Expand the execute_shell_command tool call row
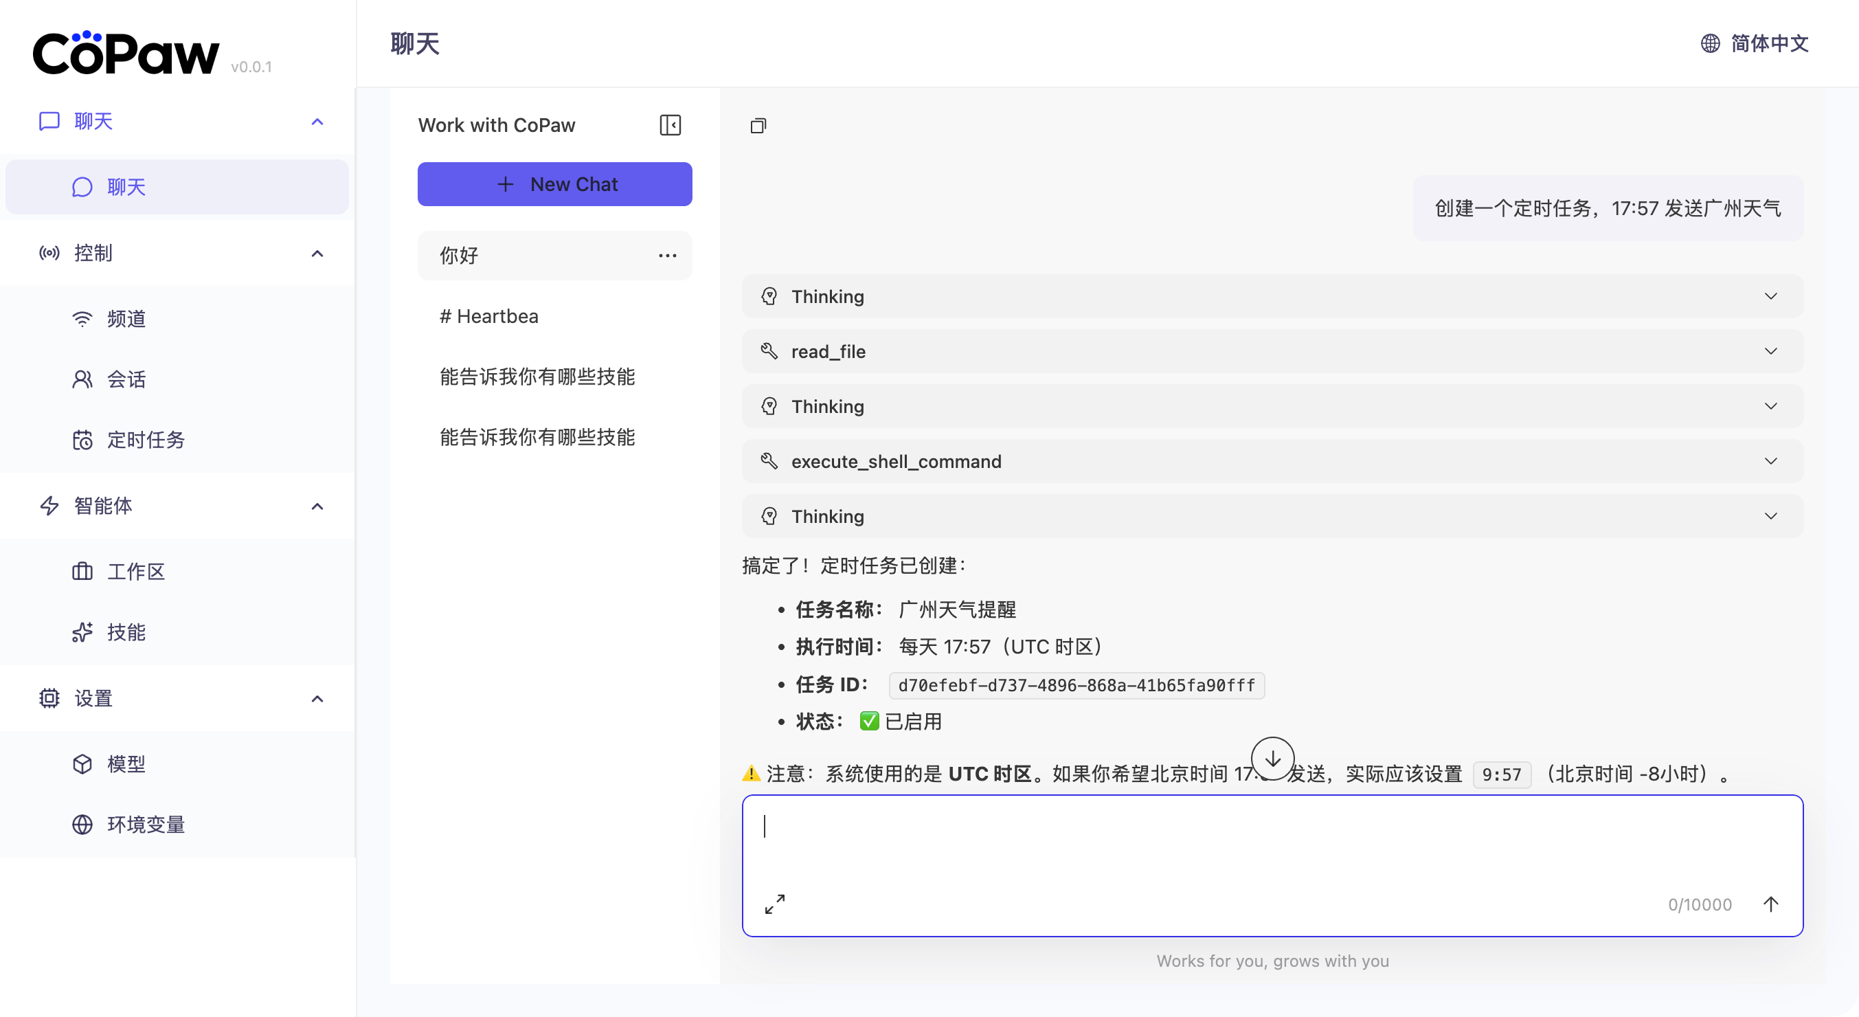Screen dimensions: 1859x1017 pyautogui.click(x=1272, y=461)
